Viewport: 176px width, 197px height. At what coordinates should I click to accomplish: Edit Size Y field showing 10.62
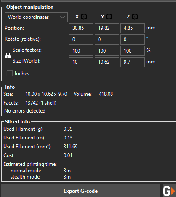pyautogui.click(x=107, y=62)
